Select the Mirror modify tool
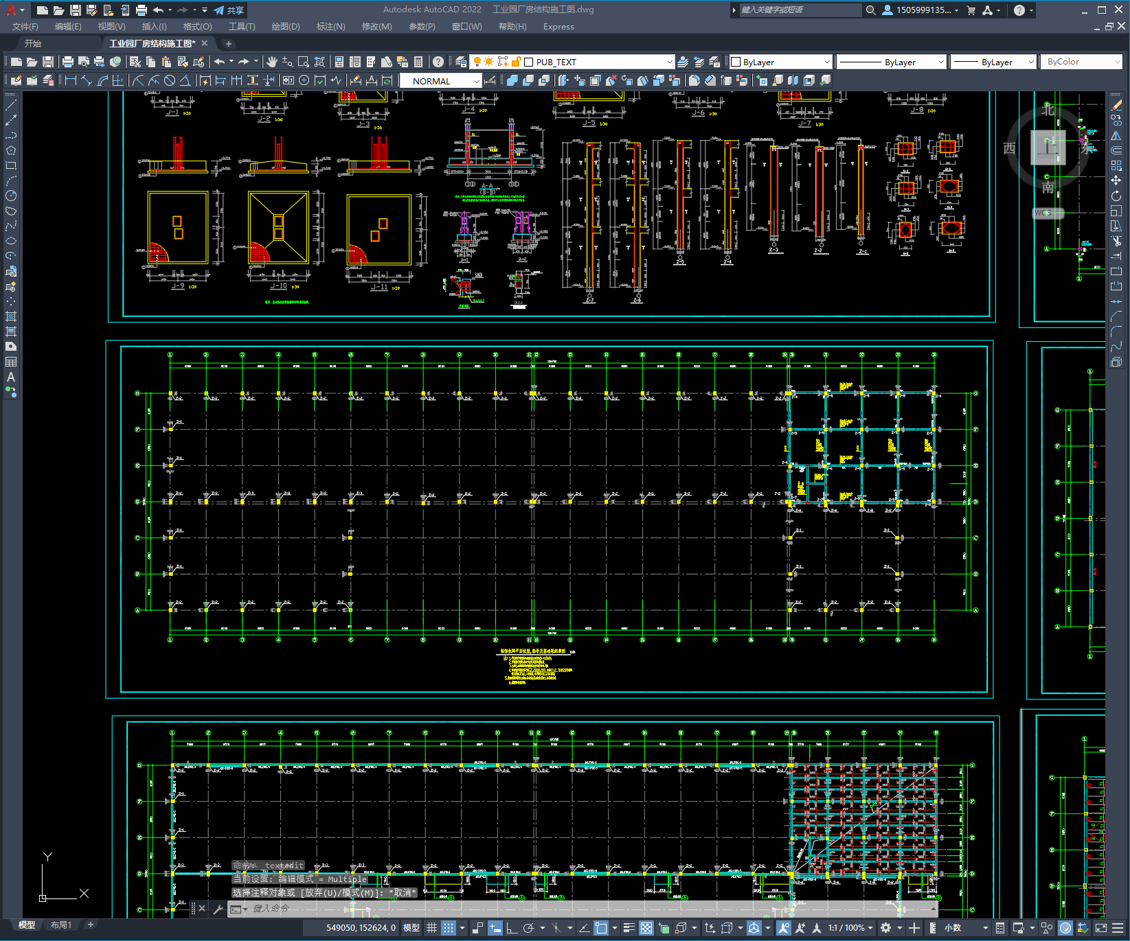1130x941 pixels. click(x=1116, y=135)
